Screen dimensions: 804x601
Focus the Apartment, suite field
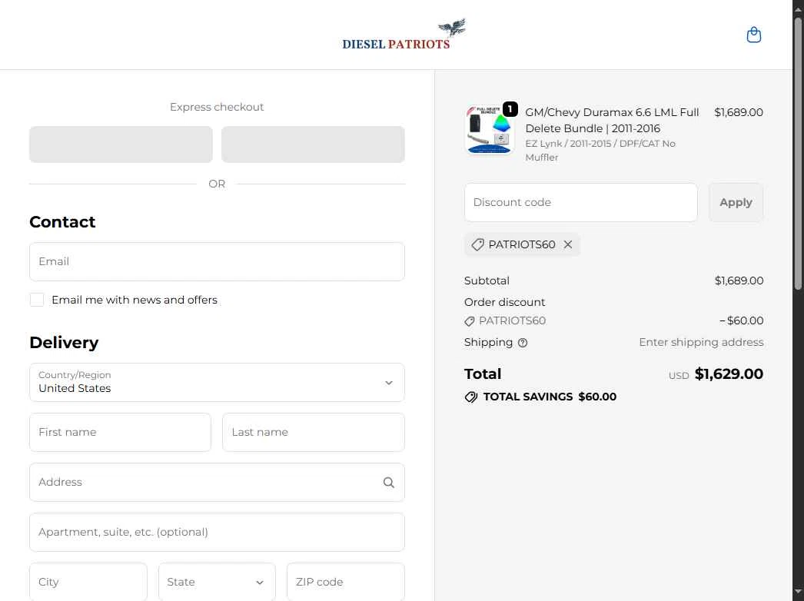coord(217,533)
